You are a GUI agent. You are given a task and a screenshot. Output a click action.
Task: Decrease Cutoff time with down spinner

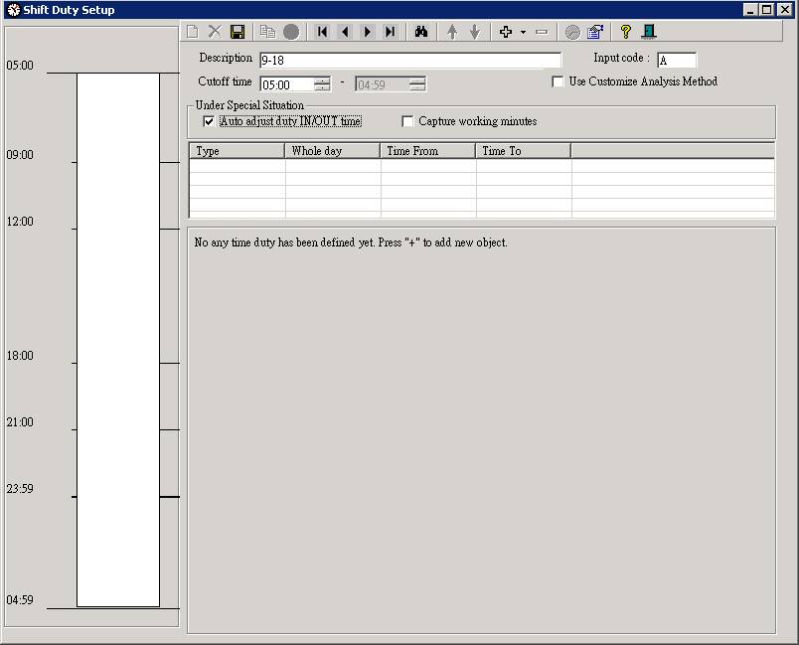[322, 87]
